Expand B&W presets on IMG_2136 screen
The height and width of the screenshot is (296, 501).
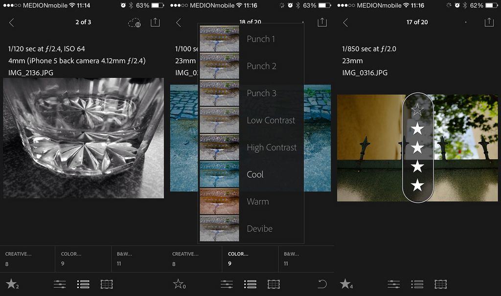(x=139, y=259)
